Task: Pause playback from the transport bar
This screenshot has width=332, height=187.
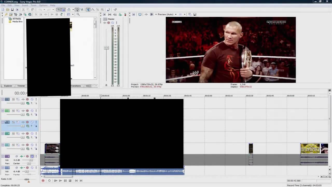Action: pos(65,181)
